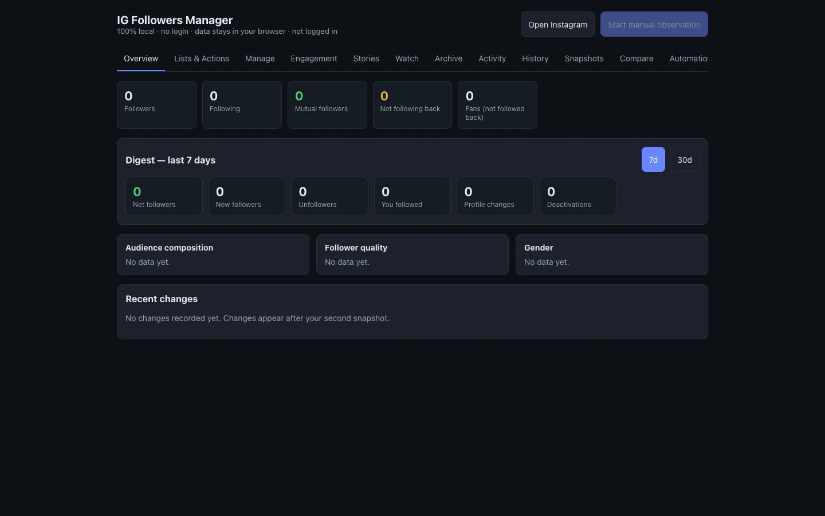825x516 pixels.
Task: Open the Watch tab
Action: click(407, 58)
